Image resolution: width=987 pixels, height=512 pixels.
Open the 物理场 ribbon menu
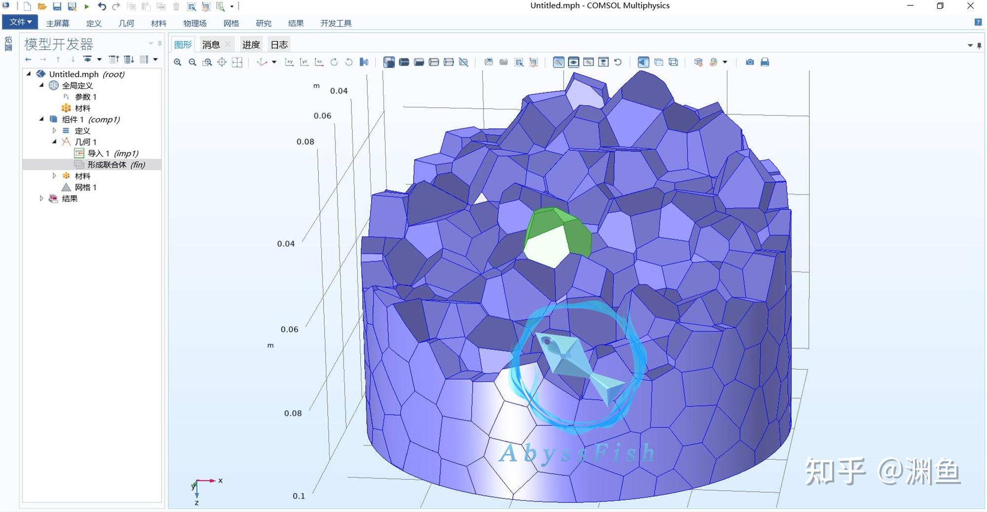point(195,23)
